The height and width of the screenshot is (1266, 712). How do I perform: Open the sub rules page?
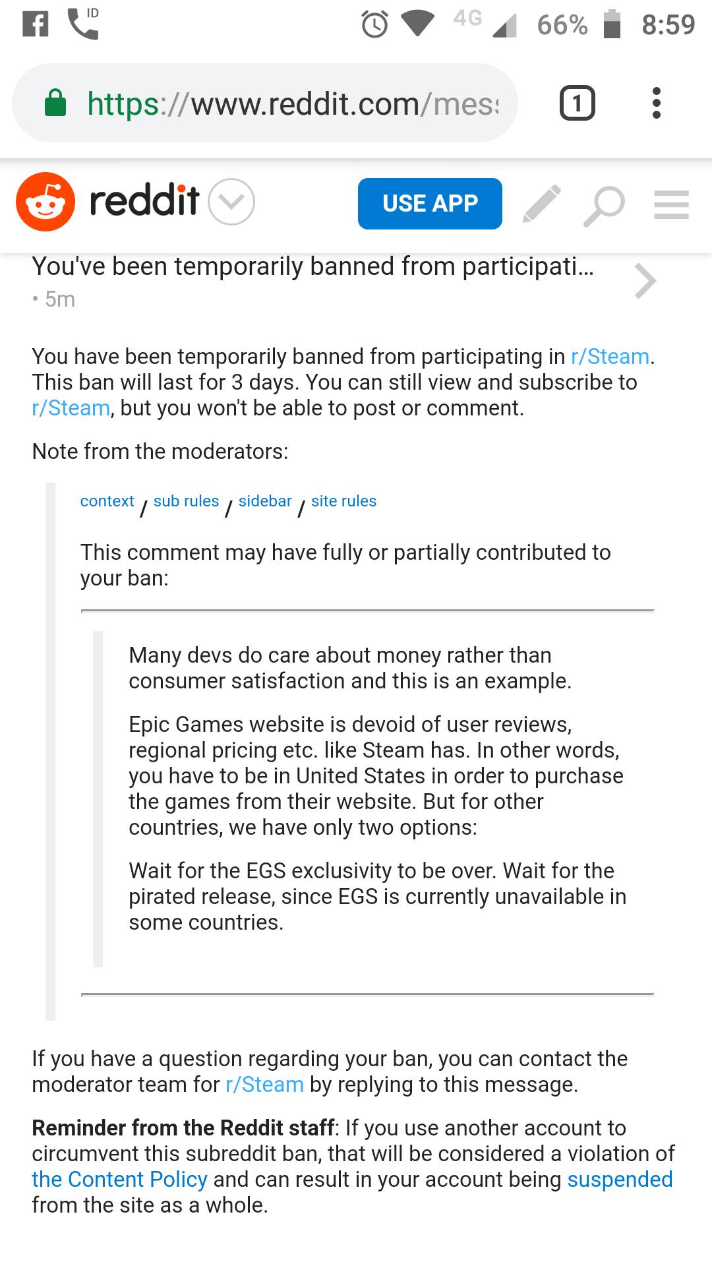click(x=186, y=501)
